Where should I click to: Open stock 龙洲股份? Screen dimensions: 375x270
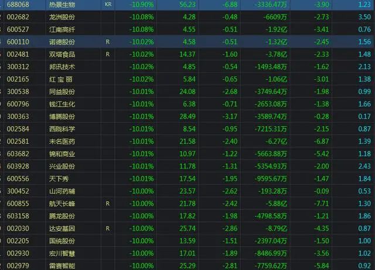(x=62, y=17)
